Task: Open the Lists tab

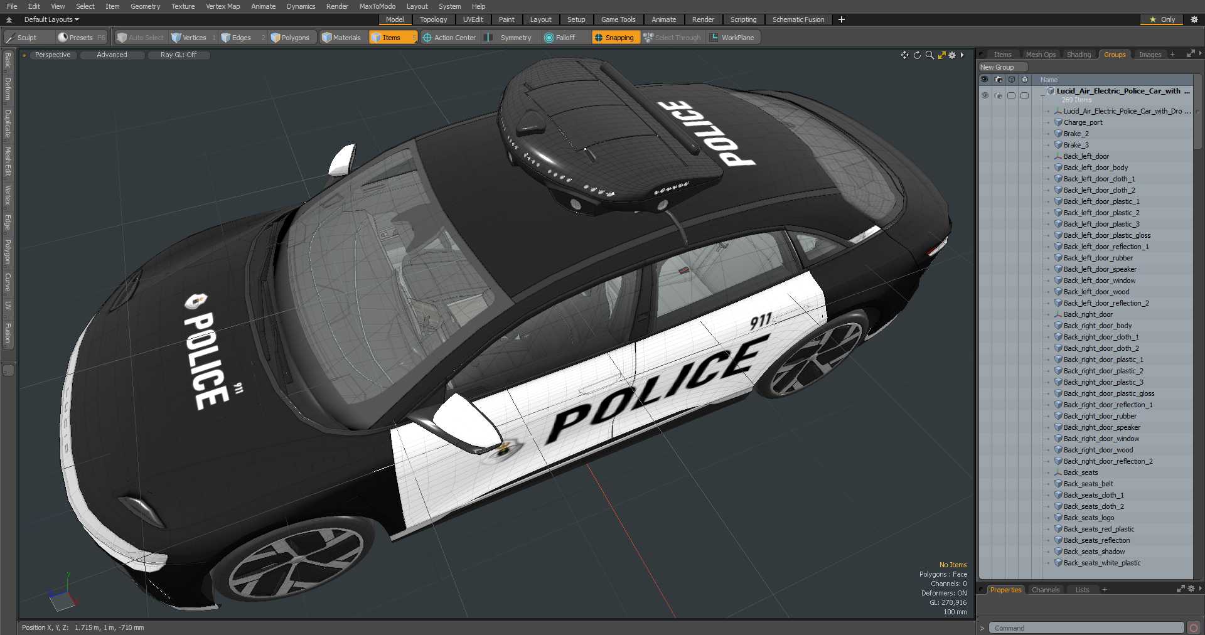Action: pyautogui.click(x=1082, y=590)
